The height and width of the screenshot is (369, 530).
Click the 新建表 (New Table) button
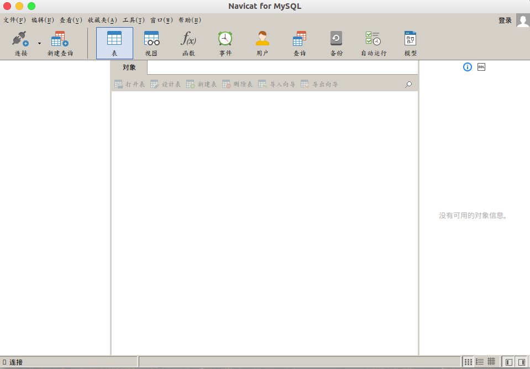click(202, 84)
